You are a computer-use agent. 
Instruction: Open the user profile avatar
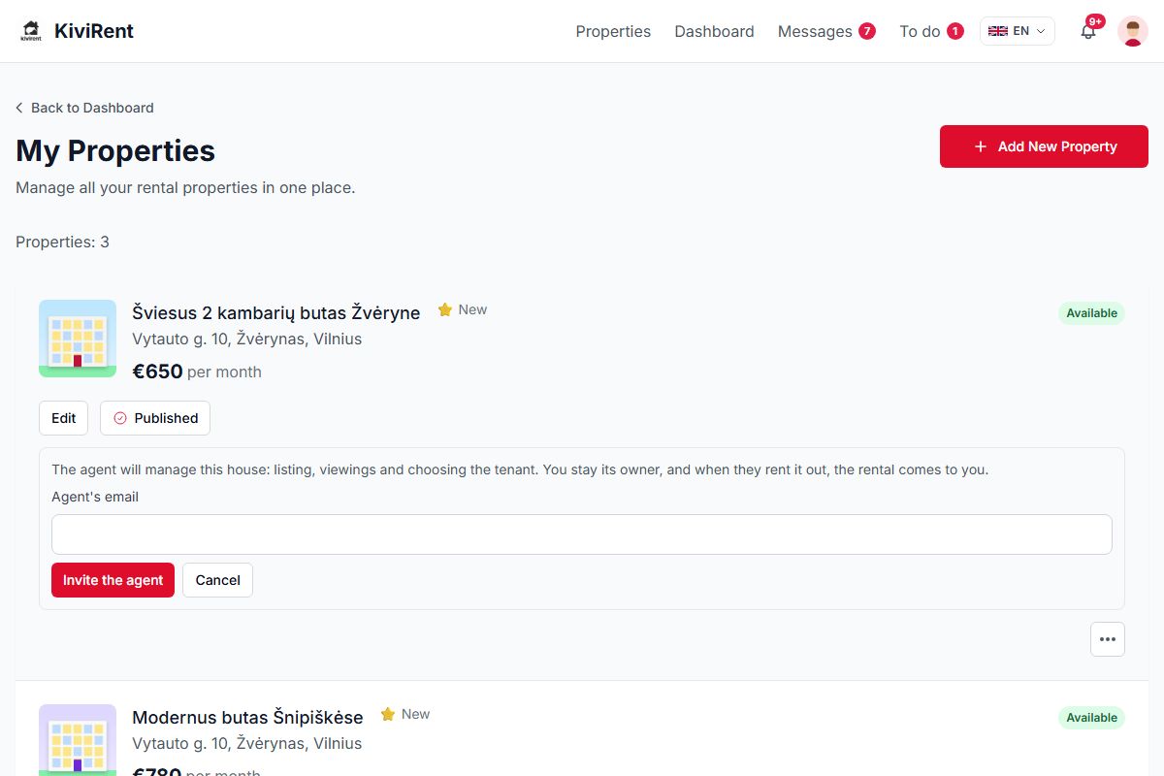pos(1133,31)
